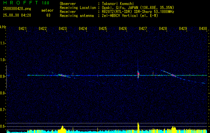
Task: Click the 1.1 kHz axis label
Action: (3, 43)
